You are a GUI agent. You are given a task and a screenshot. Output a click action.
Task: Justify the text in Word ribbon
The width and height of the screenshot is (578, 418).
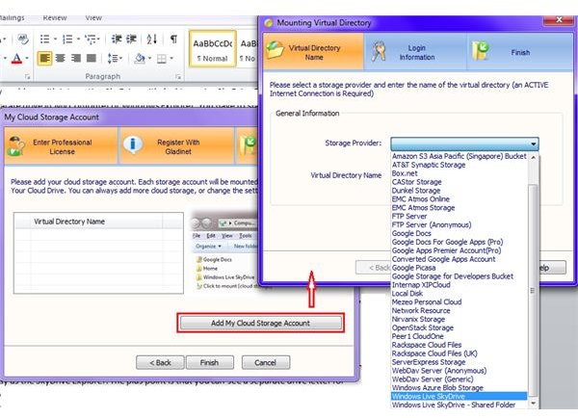tap(92, 58)
